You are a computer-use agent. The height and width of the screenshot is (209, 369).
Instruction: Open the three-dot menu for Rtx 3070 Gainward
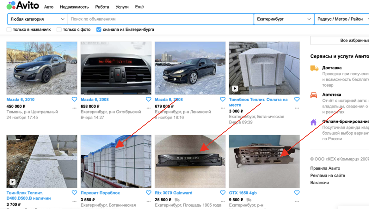click(223, 202)
